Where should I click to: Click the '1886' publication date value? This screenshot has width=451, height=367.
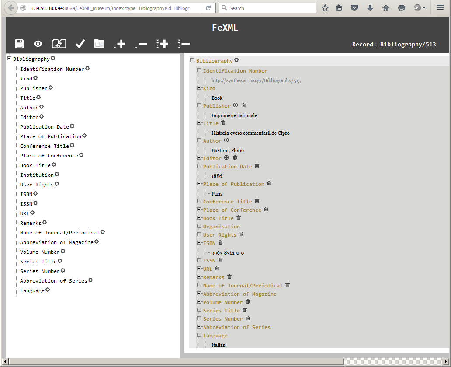(x=217, y=176)
